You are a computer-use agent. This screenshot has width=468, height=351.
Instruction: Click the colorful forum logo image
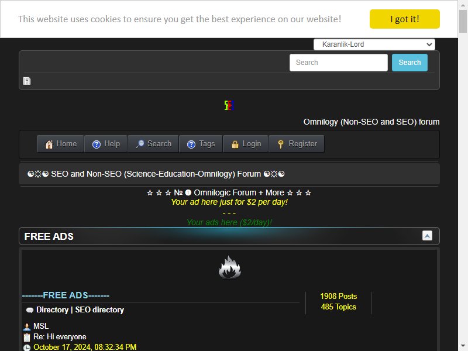[229, 105]
